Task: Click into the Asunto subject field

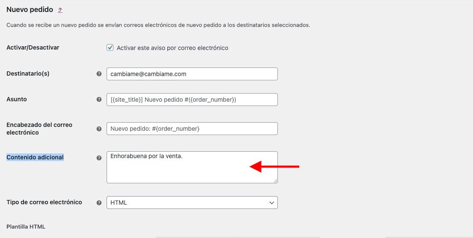Action: click(192, 100)
